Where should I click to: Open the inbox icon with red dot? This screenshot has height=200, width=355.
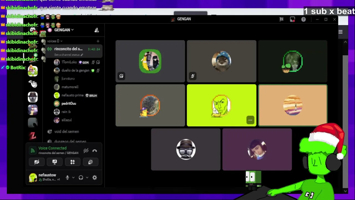coord(292,19)
